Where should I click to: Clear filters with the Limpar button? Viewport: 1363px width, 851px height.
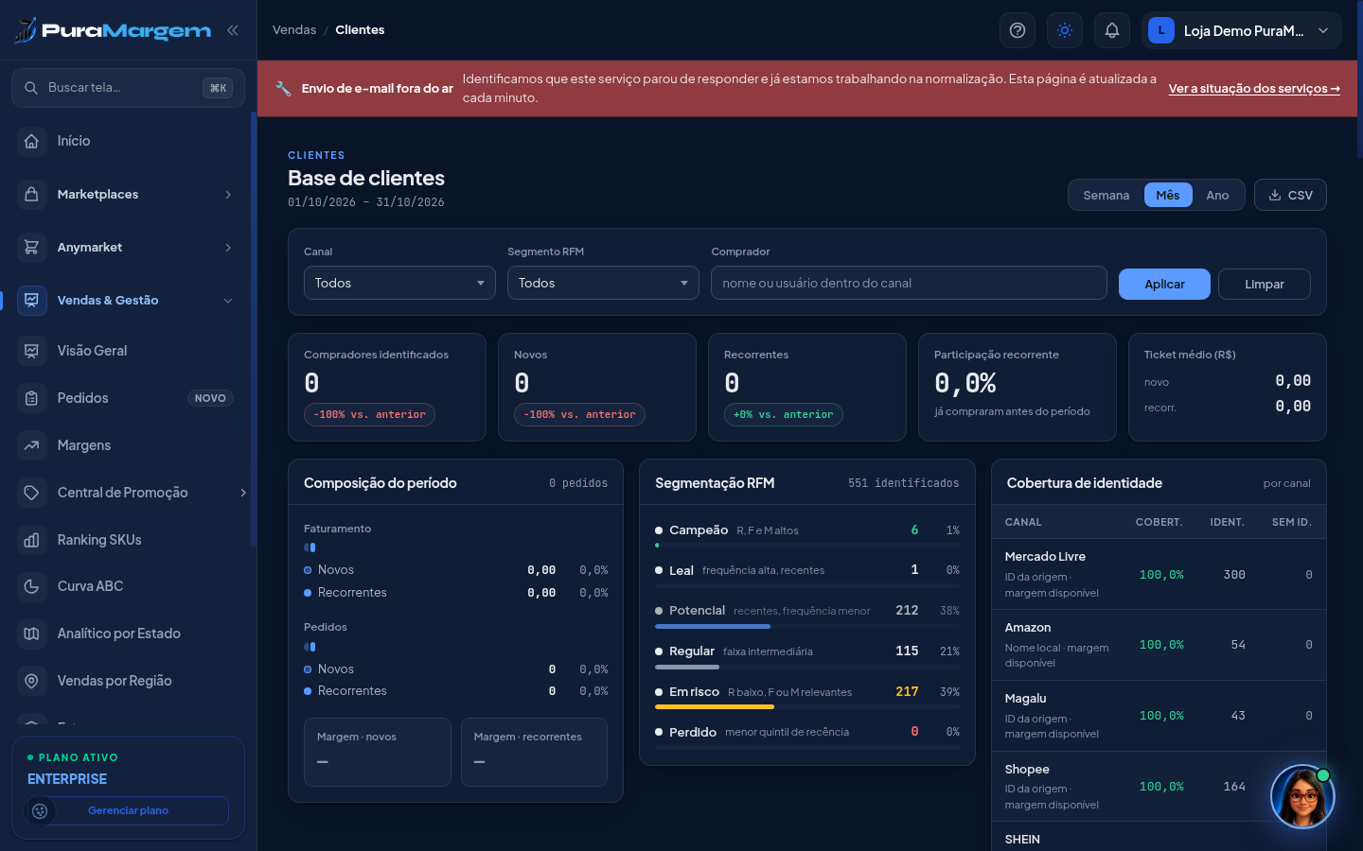(x=1265, y=284)
